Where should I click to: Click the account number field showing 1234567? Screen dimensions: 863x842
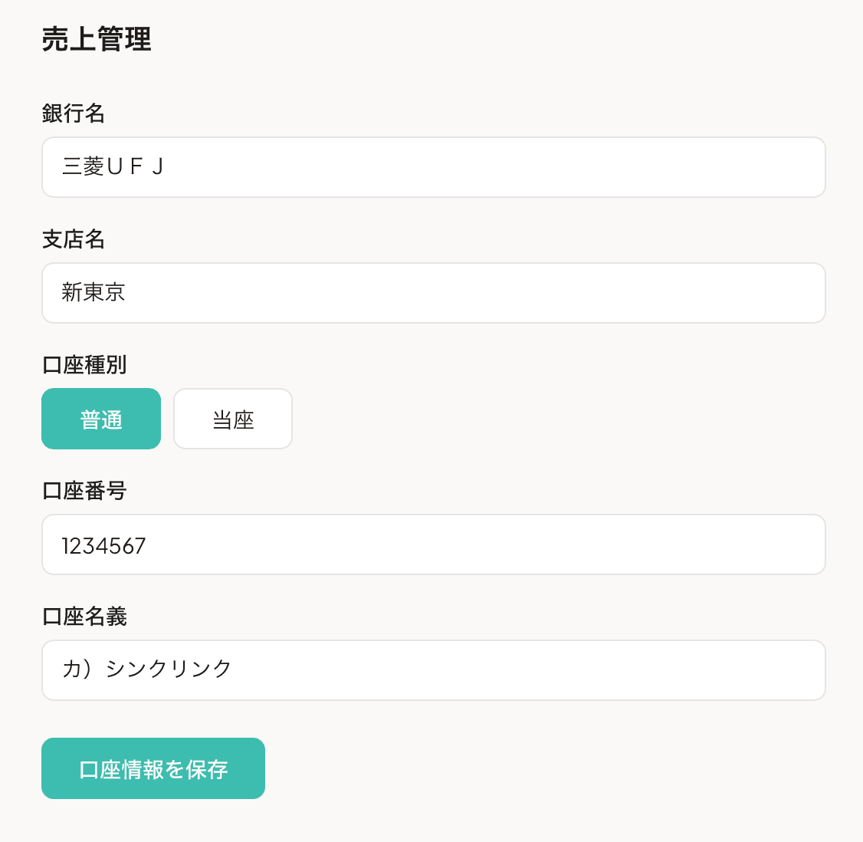pyautogui.click(x=433, y=544)
